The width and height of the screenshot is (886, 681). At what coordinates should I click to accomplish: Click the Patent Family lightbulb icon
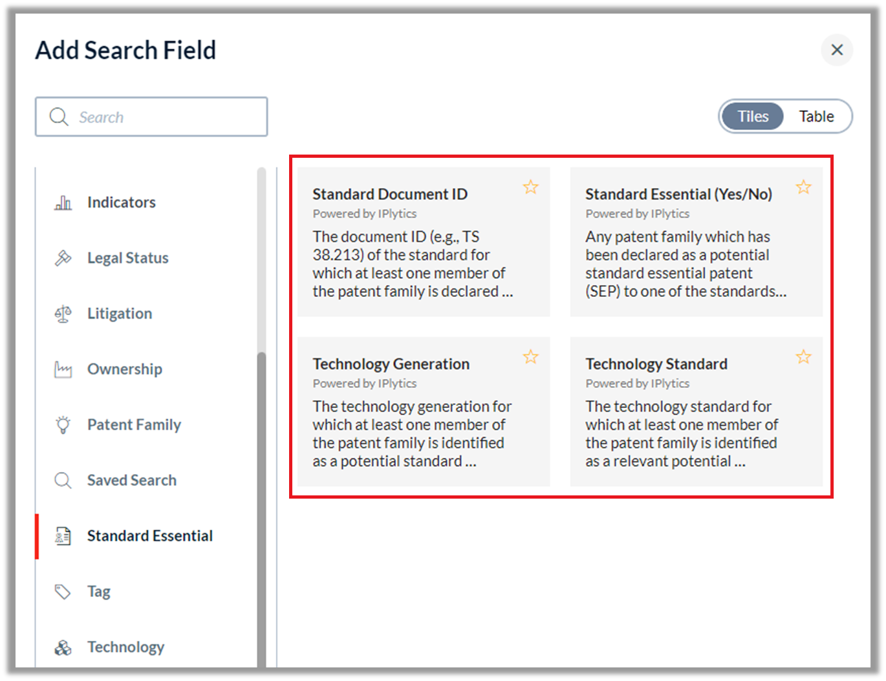coord(63,425)
